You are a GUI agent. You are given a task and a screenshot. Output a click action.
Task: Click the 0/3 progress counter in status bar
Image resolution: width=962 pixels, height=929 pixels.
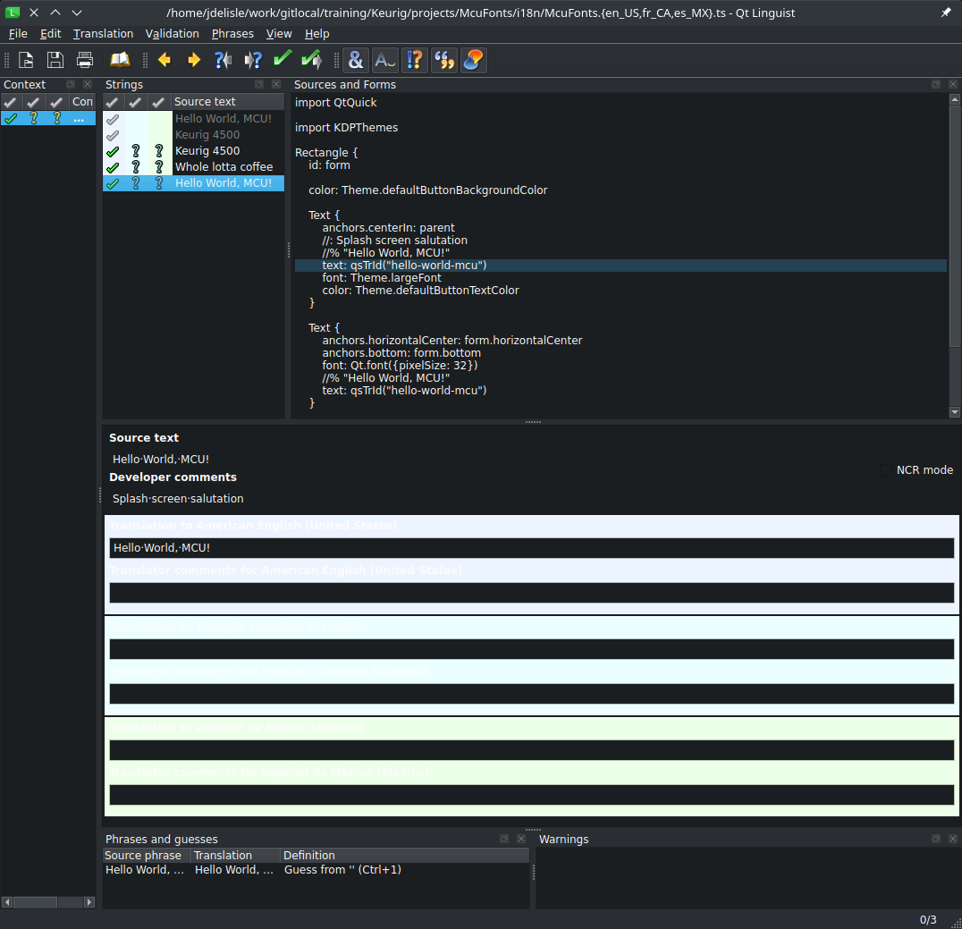[x=928, y=920]
